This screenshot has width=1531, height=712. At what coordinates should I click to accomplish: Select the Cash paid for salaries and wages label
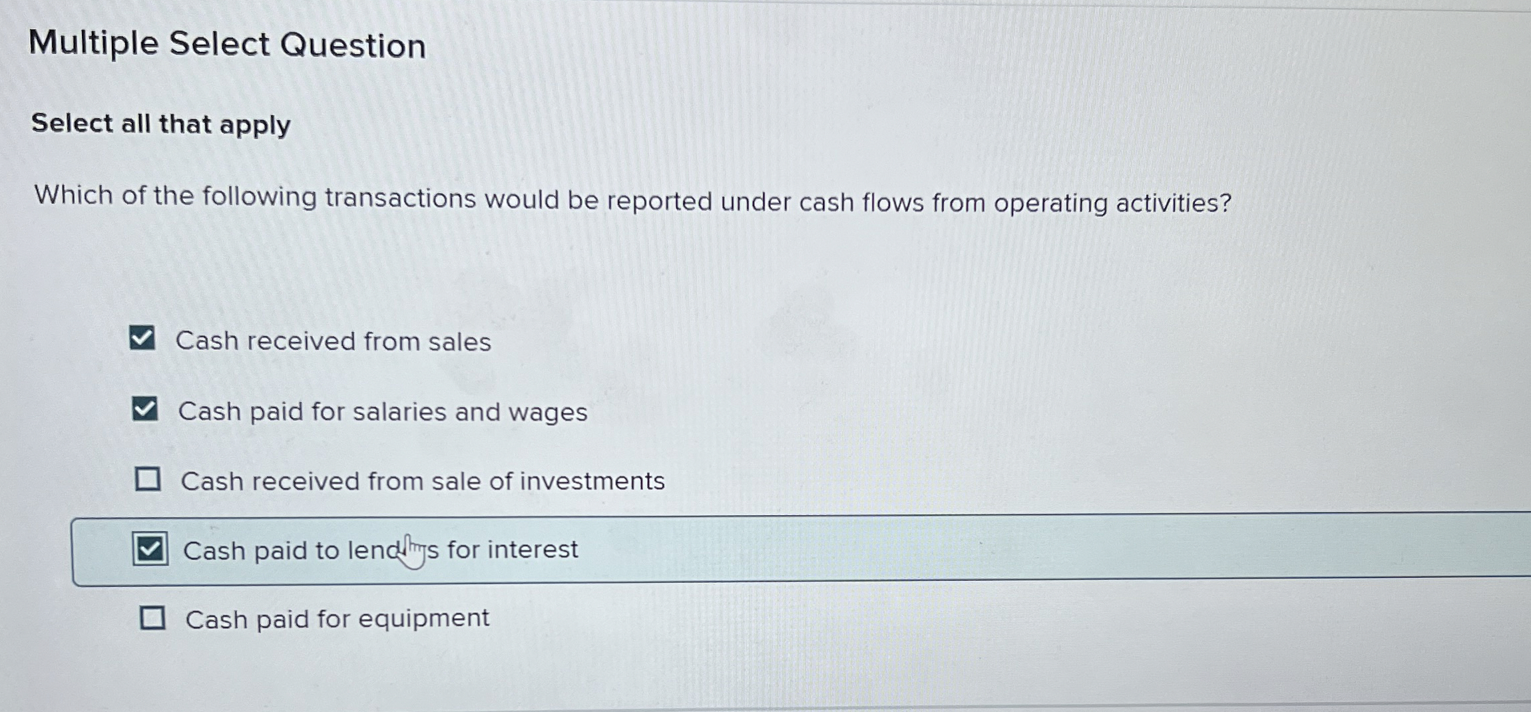383,412
